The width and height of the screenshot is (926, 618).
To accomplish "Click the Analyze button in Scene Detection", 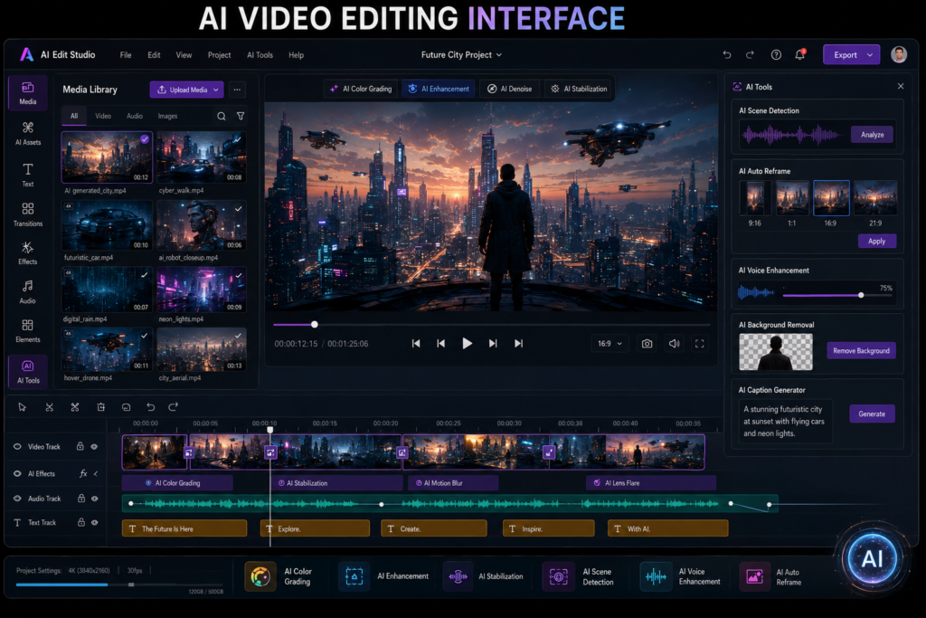I will [x=873, y=135].
